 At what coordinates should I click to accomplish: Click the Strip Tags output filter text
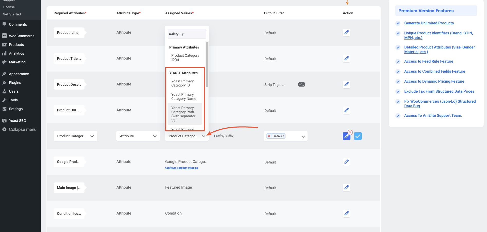274,85
